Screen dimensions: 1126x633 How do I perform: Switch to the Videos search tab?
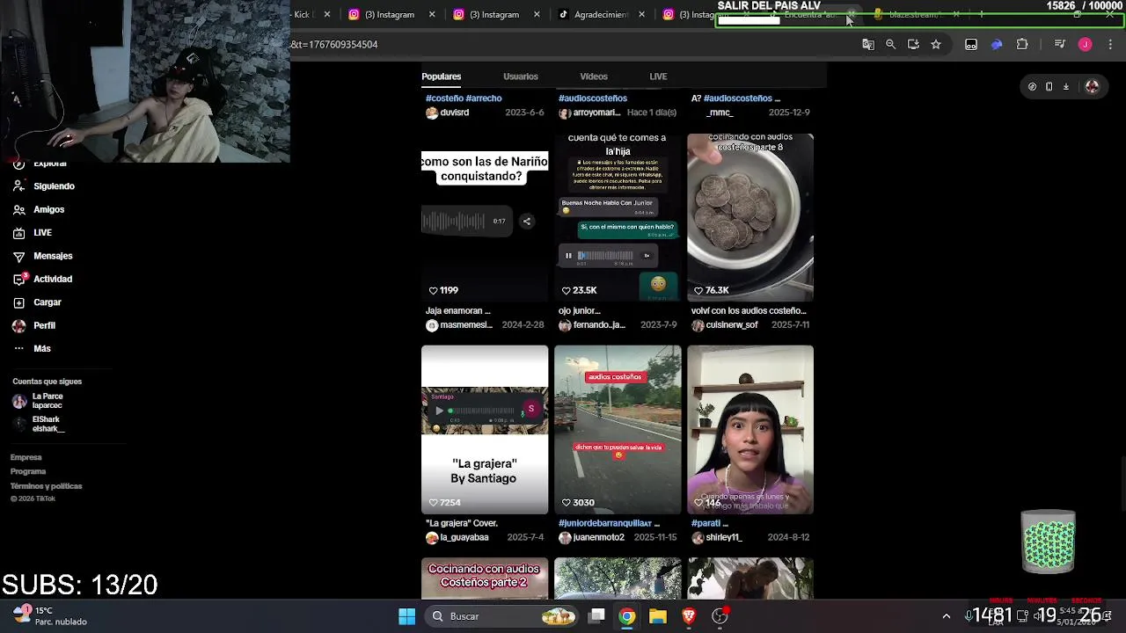pyautogui.click(x=594, y=76)
